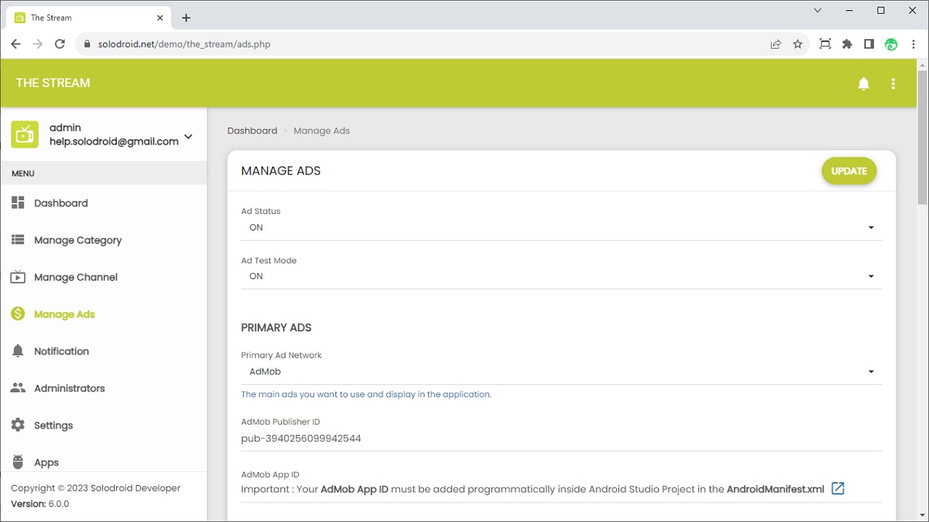The image size is (929, 522).
Task: Click the page vertical scrollbar
Action: pos(922,138)
